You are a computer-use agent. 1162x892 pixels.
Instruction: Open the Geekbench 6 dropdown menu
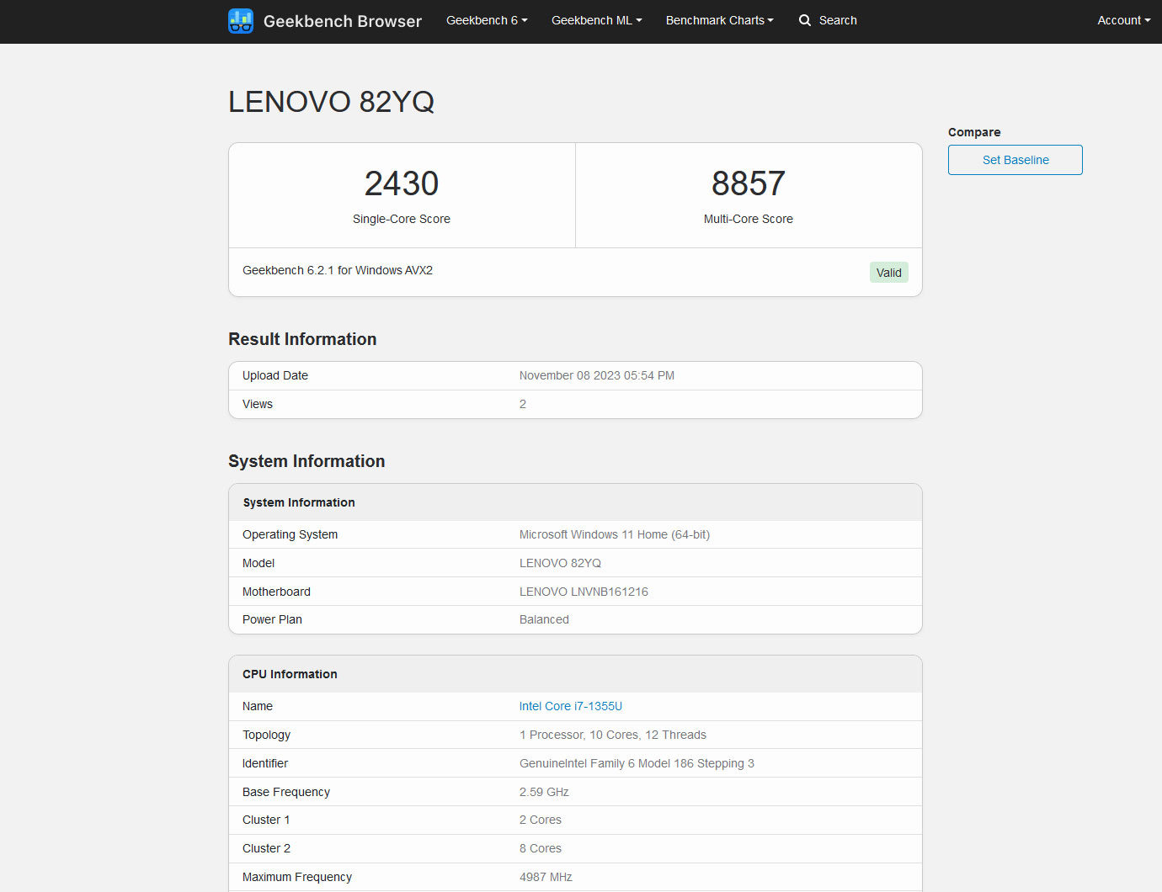click(487, 20)
